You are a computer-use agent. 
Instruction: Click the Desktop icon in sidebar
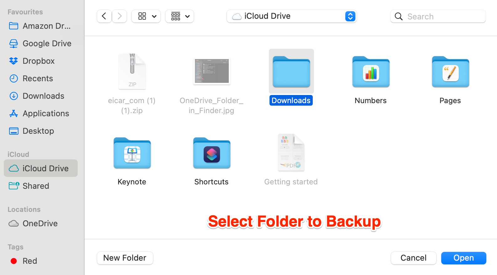pyautogui.click(x=13, y=131)
